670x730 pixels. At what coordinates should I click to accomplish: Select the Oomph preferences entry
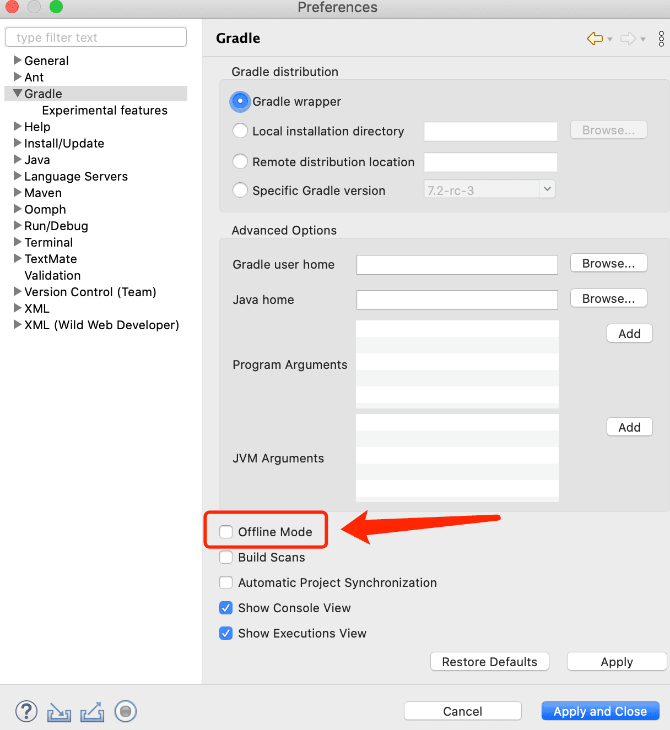(x=45, y=209)
